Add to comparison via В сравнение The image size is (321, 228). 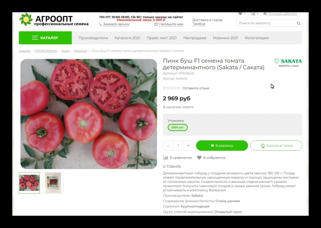click(x=177, y=158)
